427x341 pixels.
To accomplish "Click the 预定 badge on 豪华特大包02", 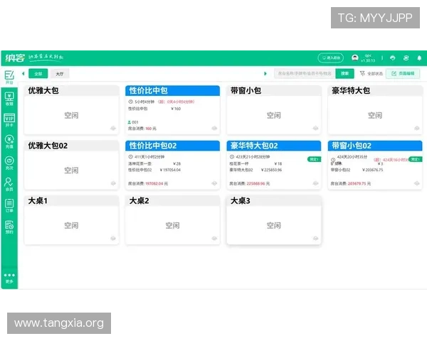I will click(x=315, y=159).
